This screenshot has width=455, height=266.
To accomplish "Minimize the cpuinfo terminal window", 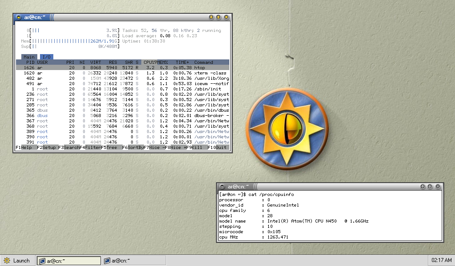I will pyautogui.click(x=423, y=187).
